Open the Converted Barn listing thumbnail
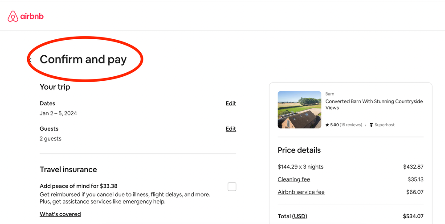 (299, 110)
